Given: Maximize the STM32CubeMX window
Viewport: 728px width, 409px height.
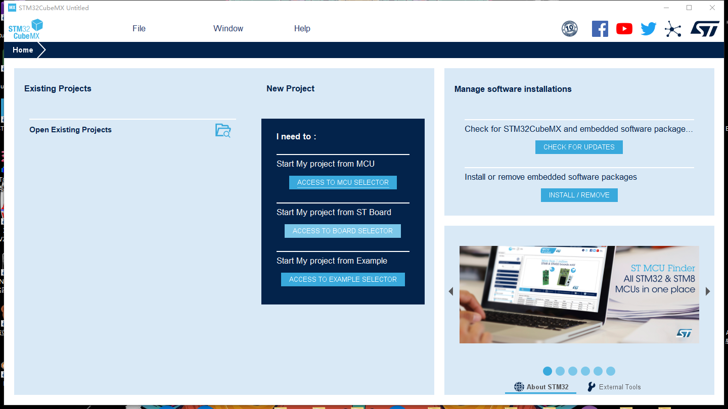Looking at the screenshot, I should [x=689, y=8].
